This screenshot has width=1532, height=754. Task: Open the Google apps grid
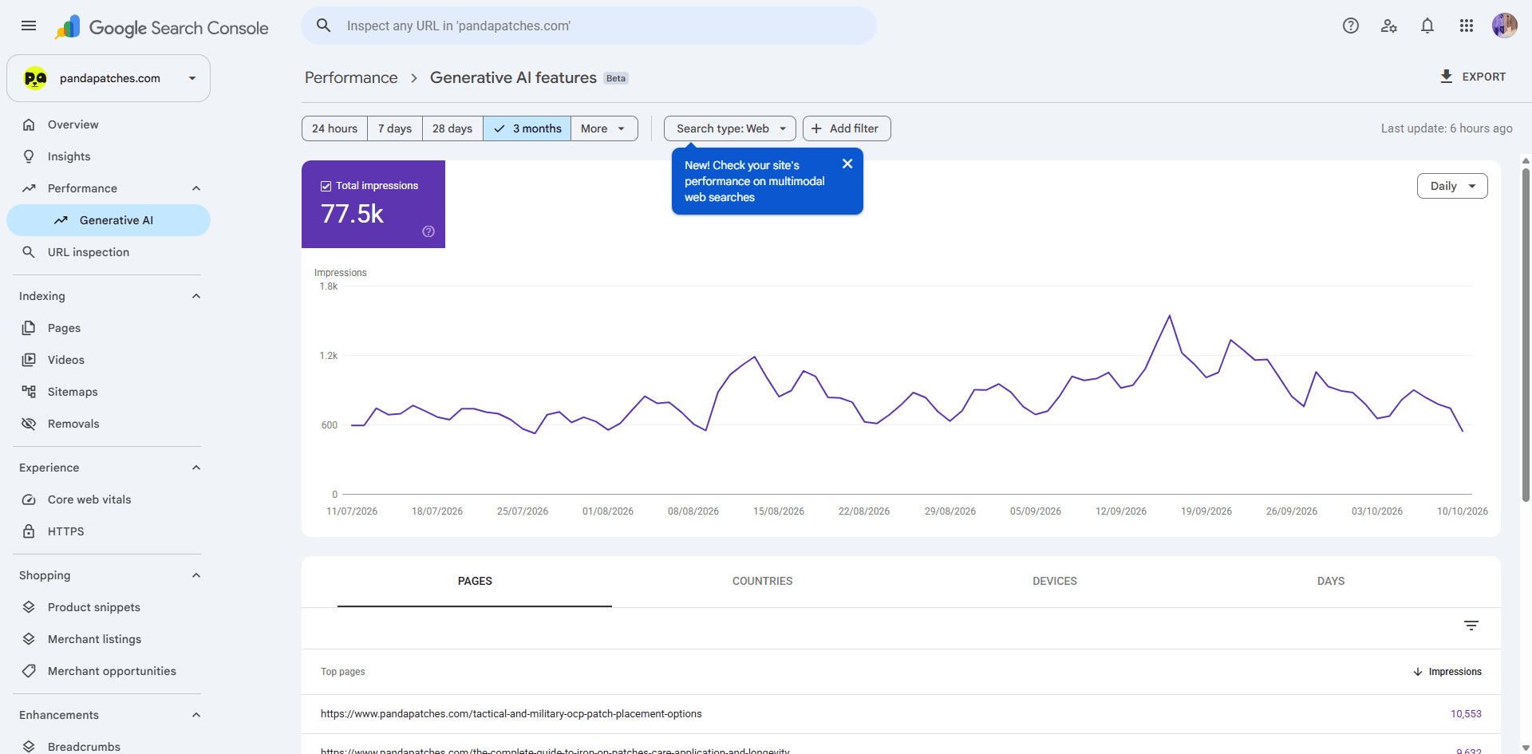pos(1467,26)
